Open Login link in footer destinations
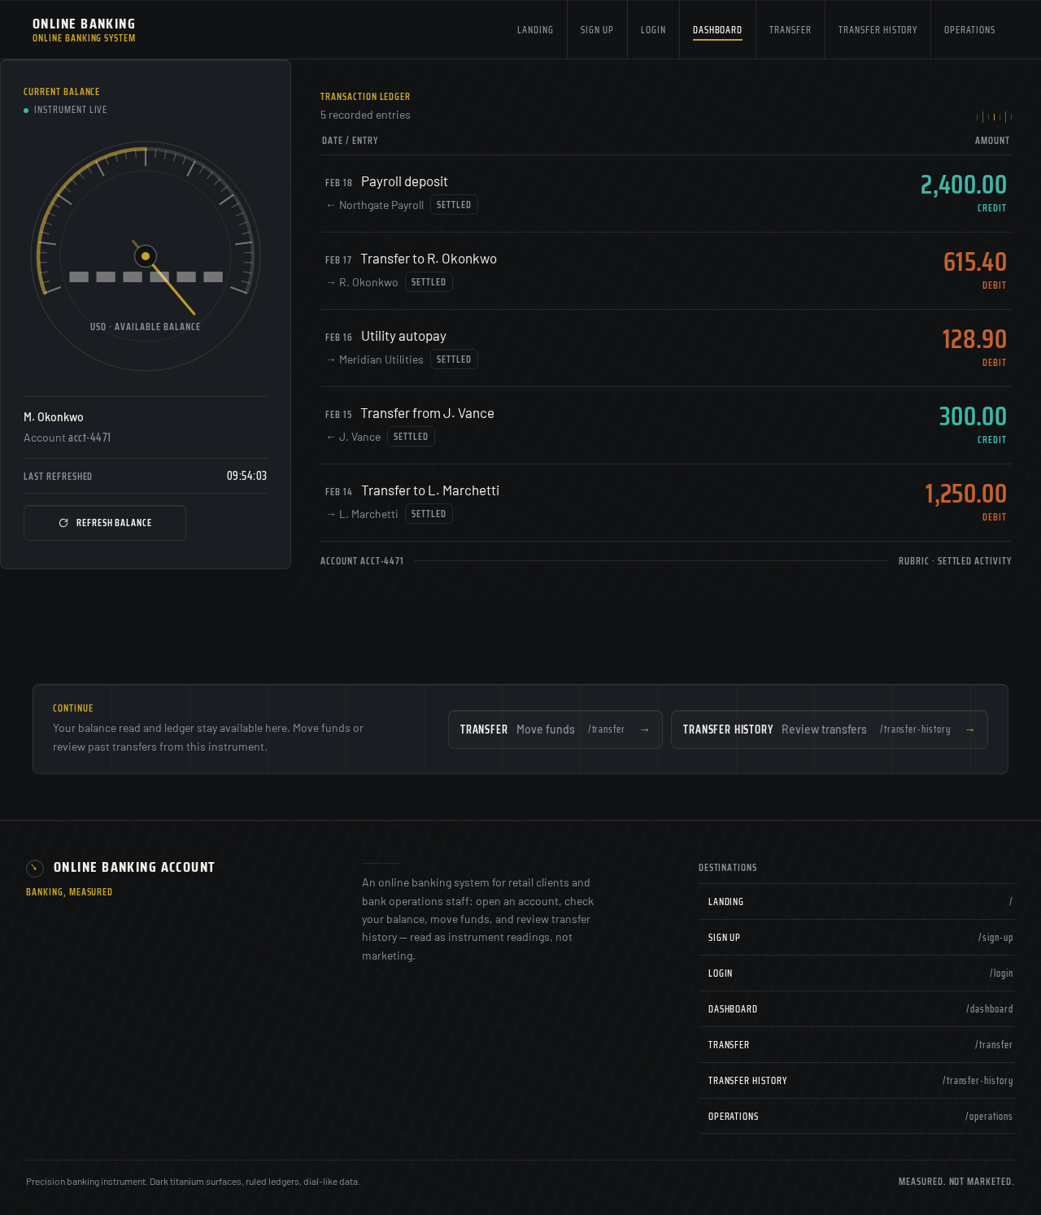 856,973
